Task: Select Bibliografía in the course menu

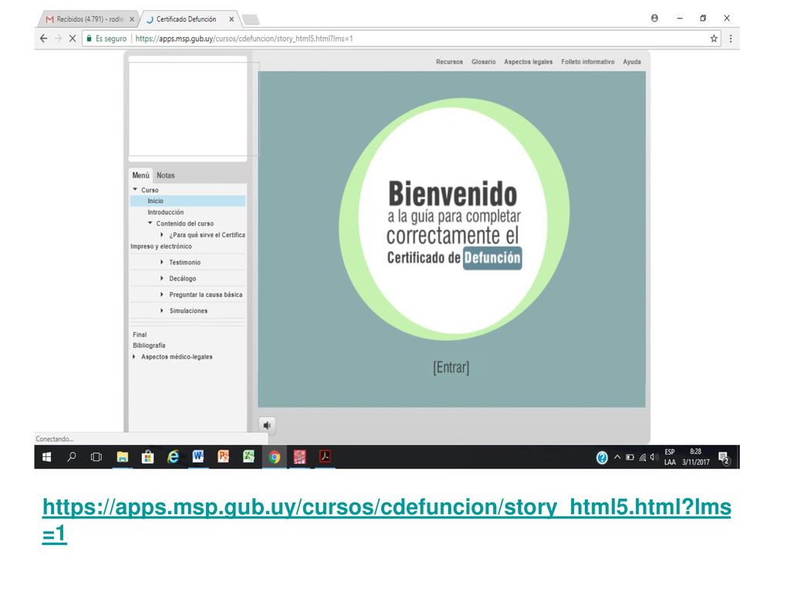Action: coord(149,345)
